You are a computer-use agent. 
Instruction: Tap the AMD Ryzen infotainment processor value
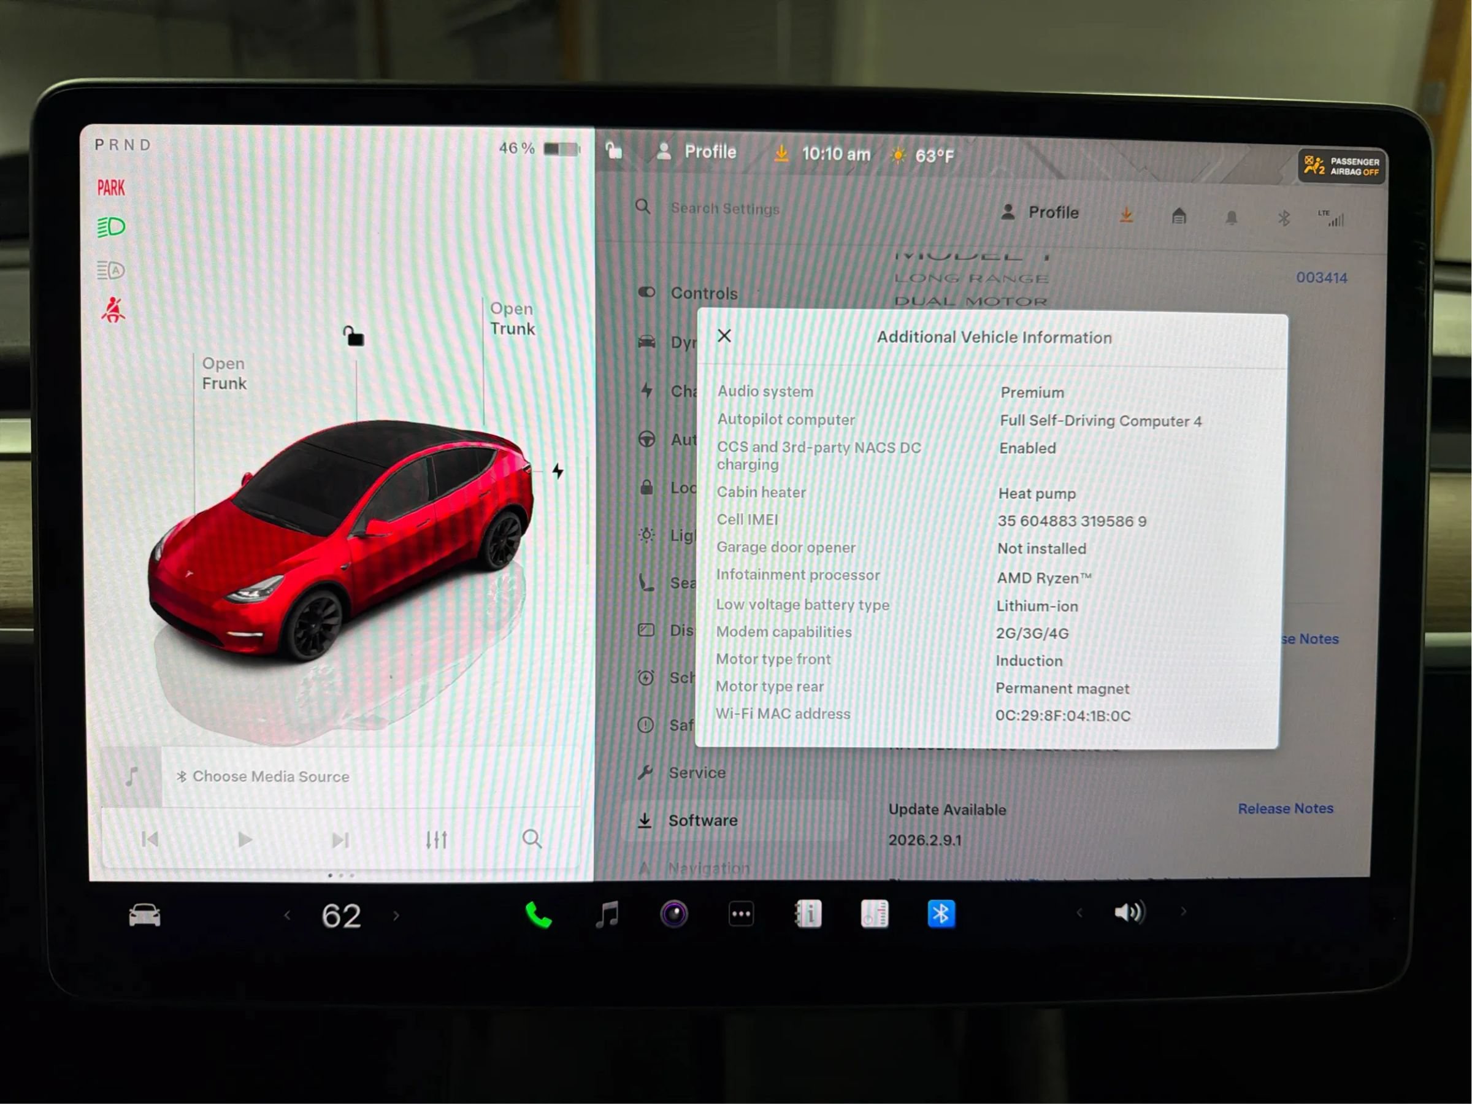click(x=1043, y=578)
